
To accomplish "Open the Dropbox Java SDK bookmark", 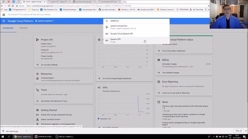I will [146, 10].
